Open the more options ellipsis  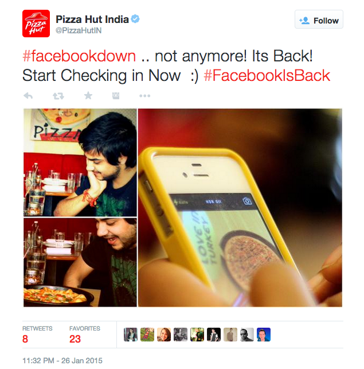click(x=144, y=96)
